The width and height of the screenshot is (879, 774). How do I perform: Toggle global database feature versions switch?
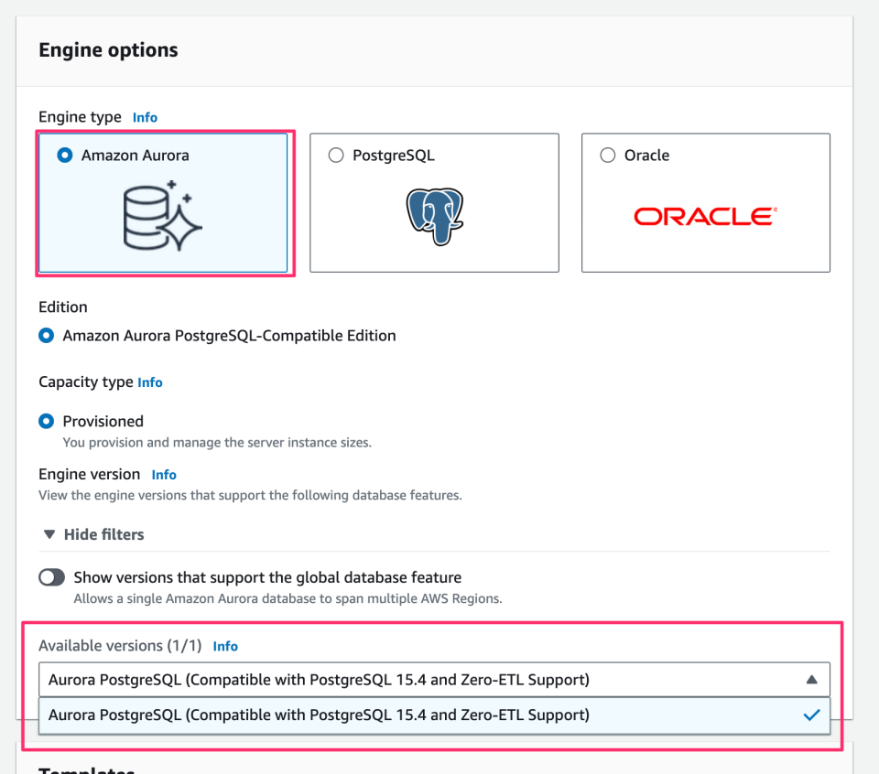coord(51,577)
